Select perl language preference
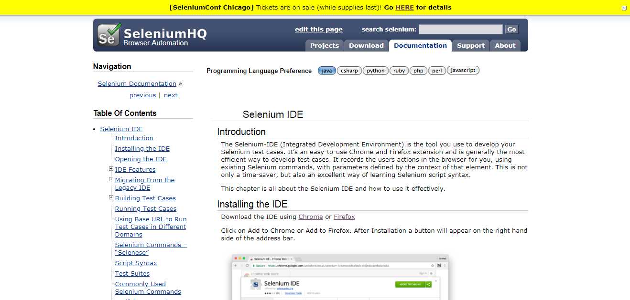The width and height of the screenshot is (630, 300). [x=437, y=71]
